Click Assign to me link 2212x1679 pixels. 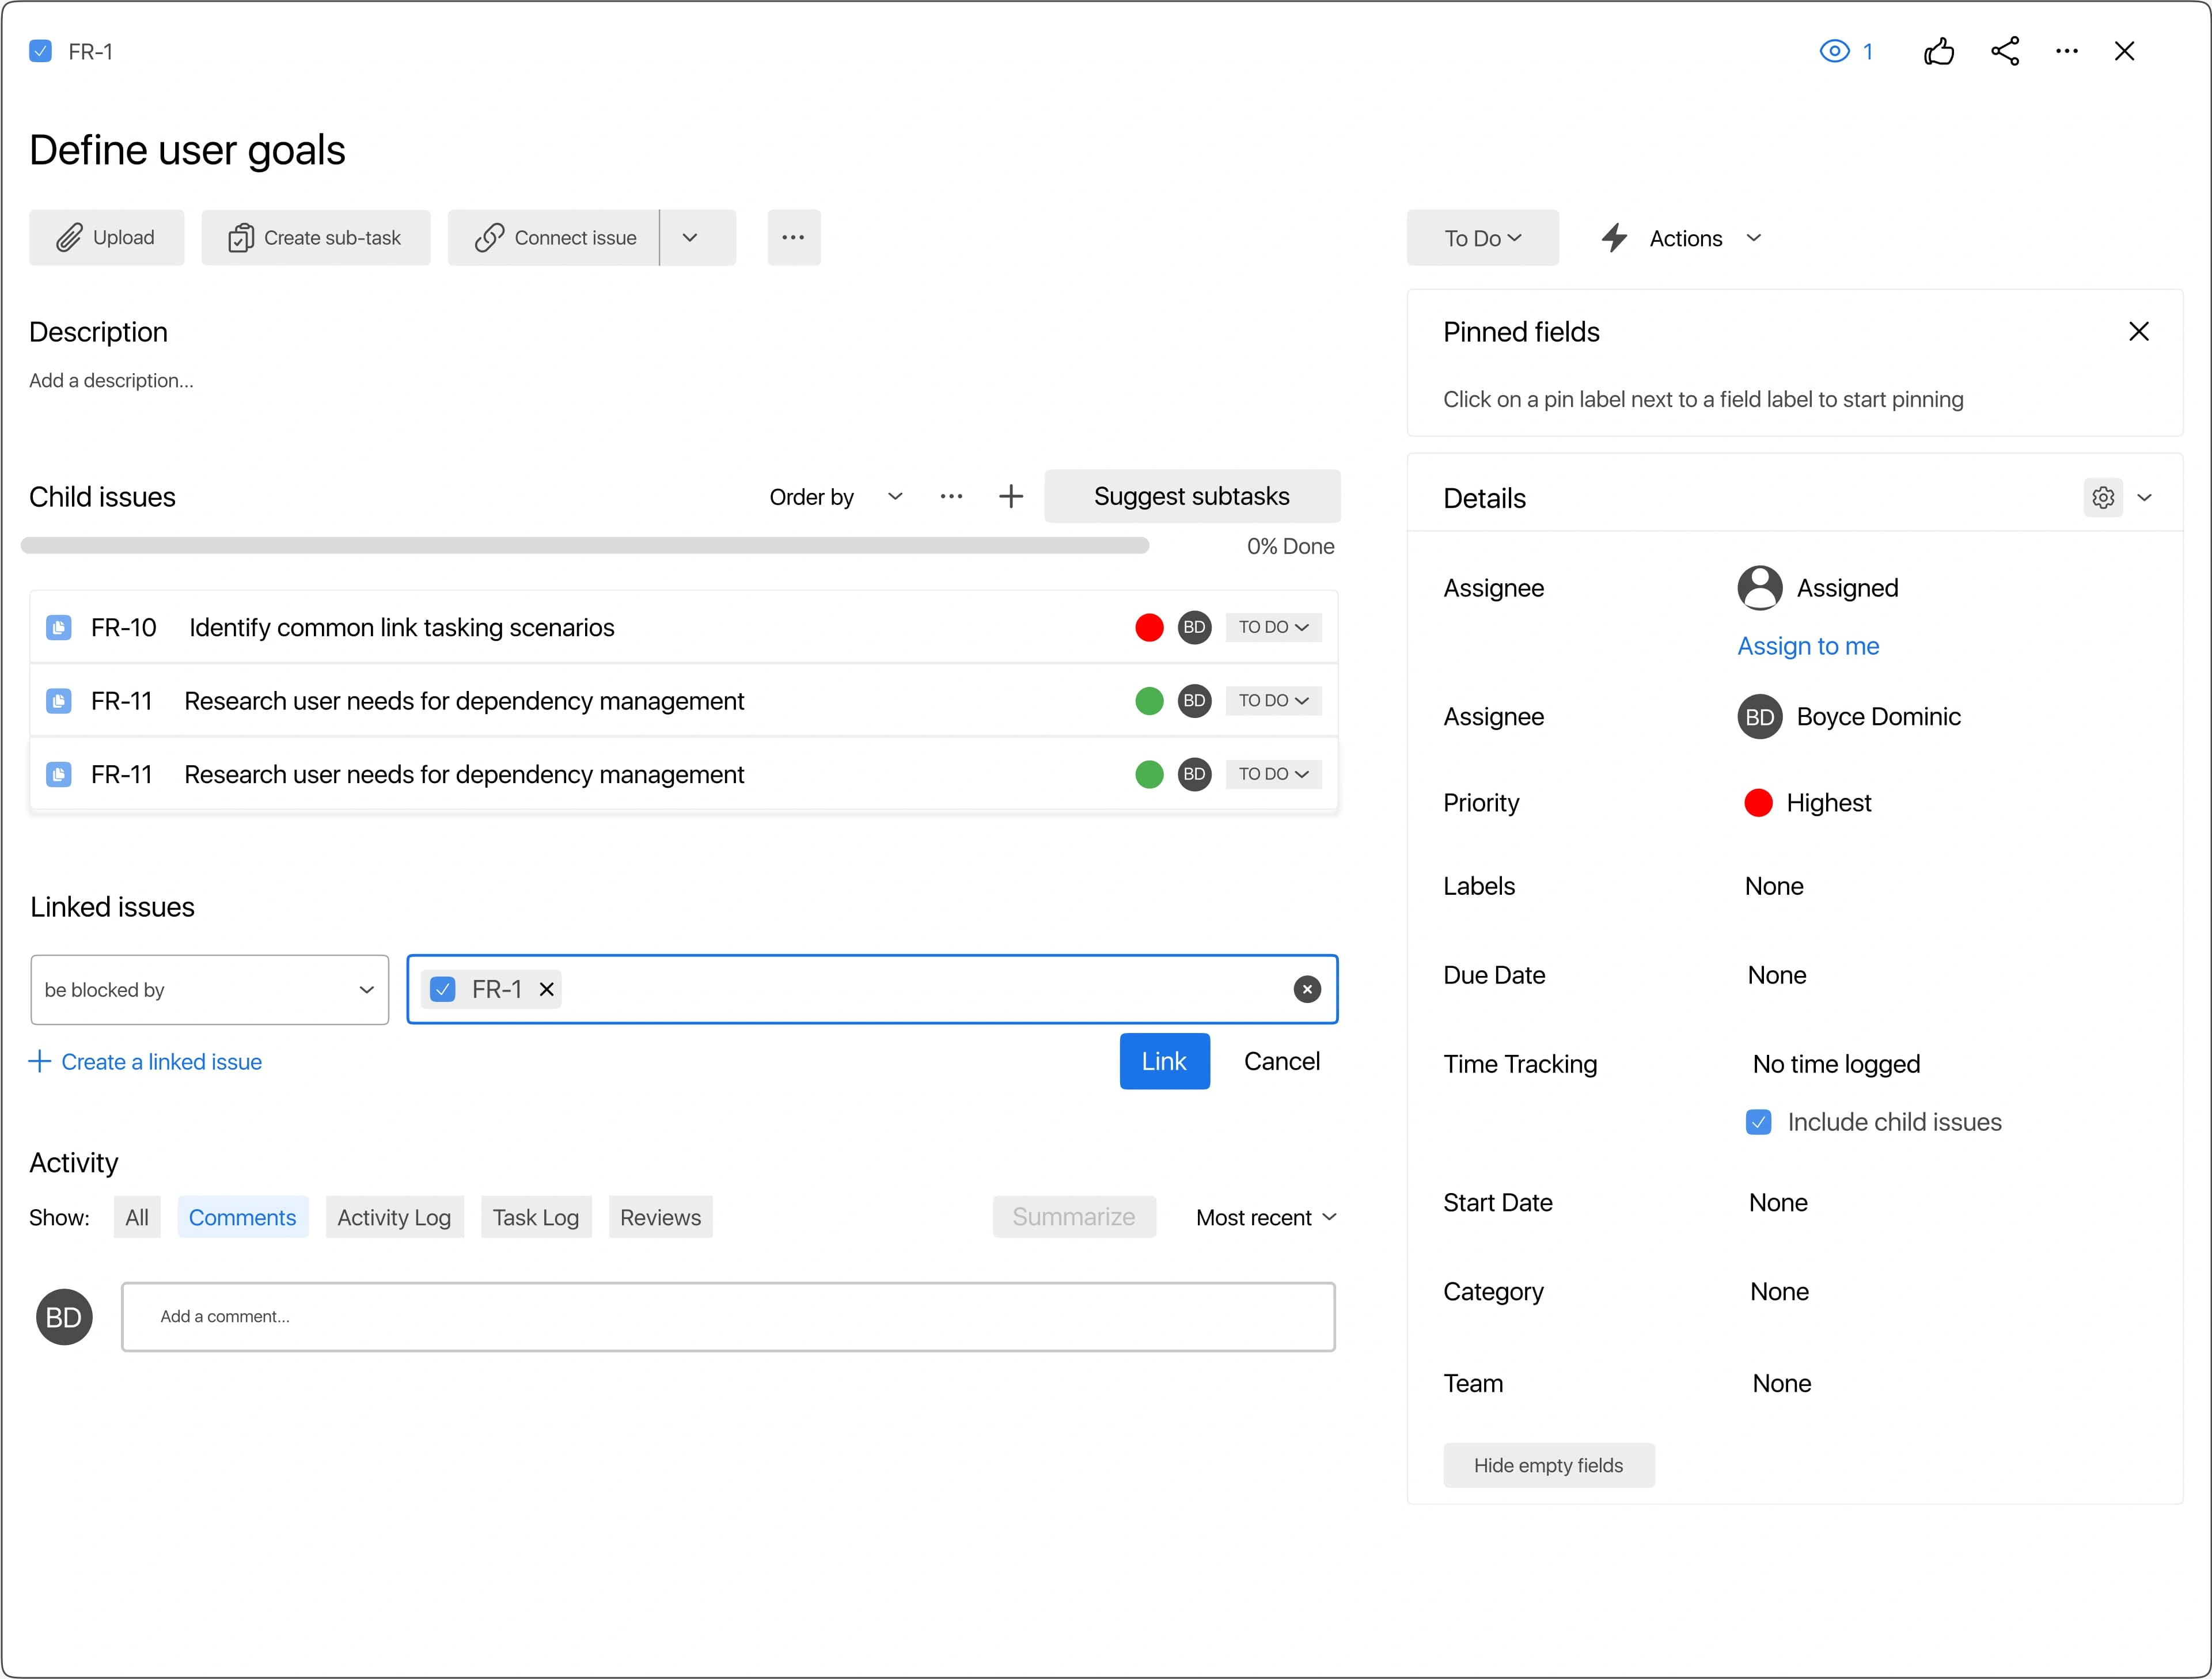click(x=1808, y=646)
